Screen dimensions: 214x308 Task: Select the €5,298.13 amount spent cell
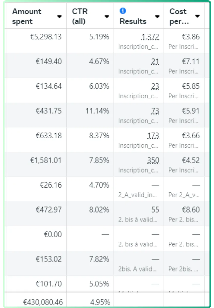(46, 37)
